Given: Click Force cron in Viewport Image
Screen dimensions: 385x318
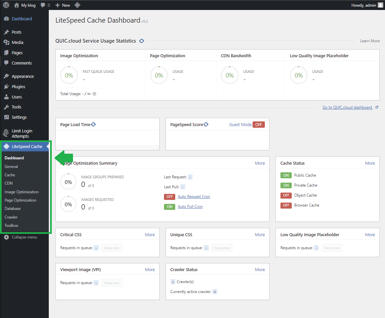Looking at the screenshot, I should click(112, 283).
